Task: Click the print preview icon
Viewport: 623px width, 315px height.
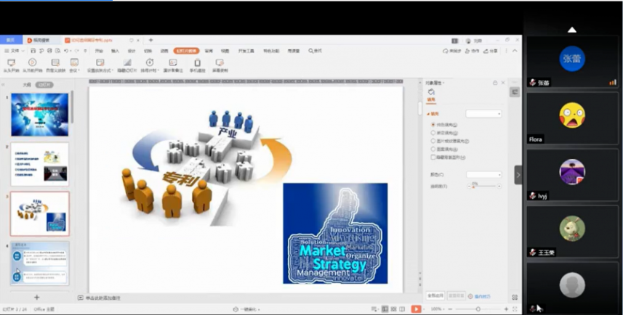Action: click(57, 51)
